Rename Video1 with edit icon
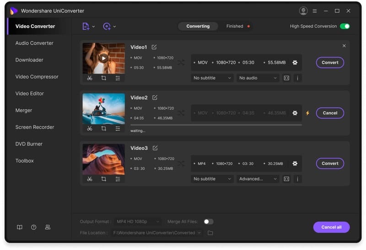Viewport: 366px width, 250px height. [154, 47]
